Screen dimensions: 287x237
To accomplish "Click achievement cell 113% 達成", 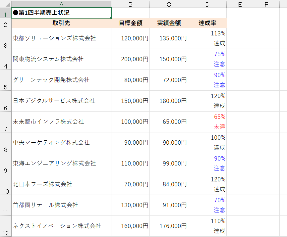I will 207,38.
